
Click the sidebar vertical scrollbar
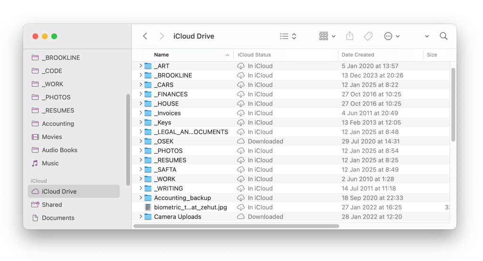pyautogui.click(x=128, y=139)
